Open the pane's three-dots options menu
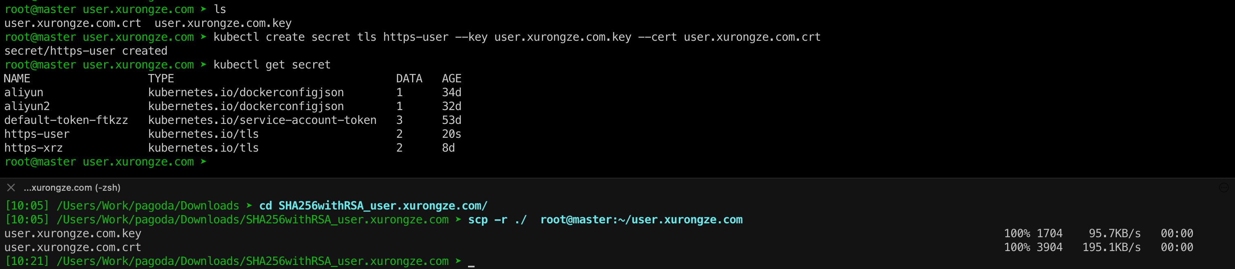1235x269 pixels. (x=1224, y=187)
